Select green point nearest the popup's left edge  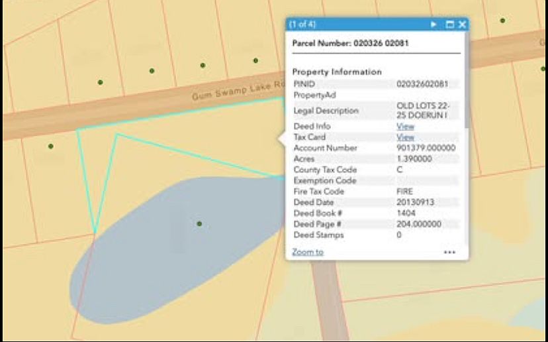tap(255, 60)
